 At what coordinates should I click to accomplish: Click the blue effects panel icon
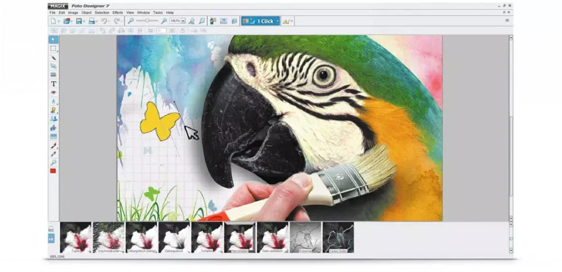[x=51, y=239]
